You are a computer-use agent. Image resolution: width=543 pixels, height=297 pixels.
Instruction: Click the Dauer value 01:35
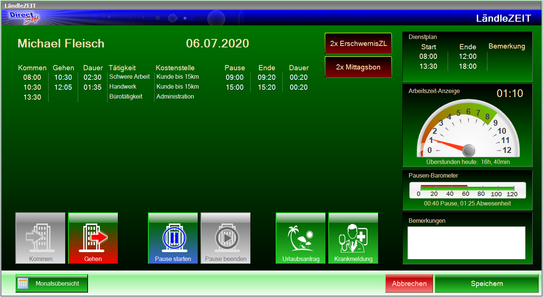[93, 87]
